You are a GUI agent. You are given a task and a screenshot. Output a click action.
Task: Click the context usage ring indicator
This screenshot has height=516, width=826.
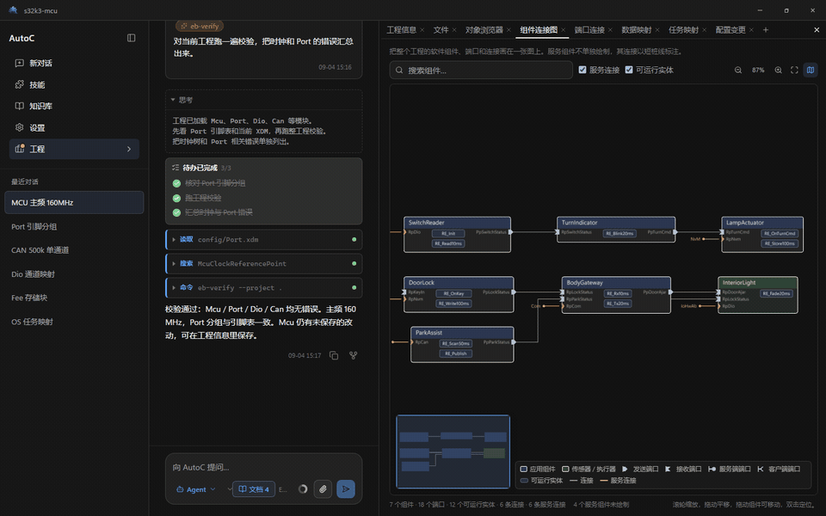tap(303, 489)
